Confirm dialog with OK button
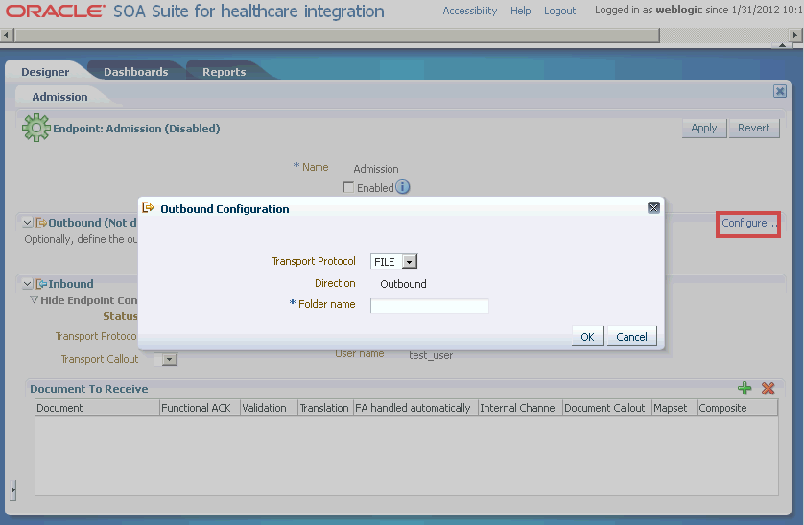Image resolution: width=804 pixels, height=525 pixels. pos(587,336)
